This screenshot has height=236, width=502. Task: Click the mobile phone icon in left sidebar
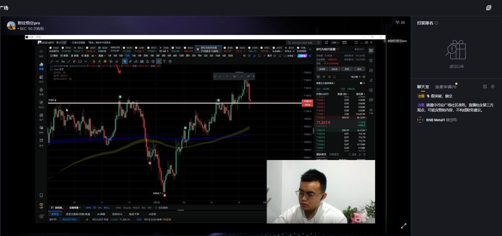[x=41, y=195]
